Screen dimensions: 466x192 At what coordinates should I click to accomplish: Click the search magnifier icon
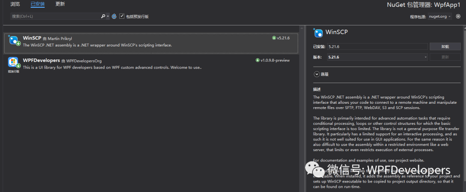103,16
